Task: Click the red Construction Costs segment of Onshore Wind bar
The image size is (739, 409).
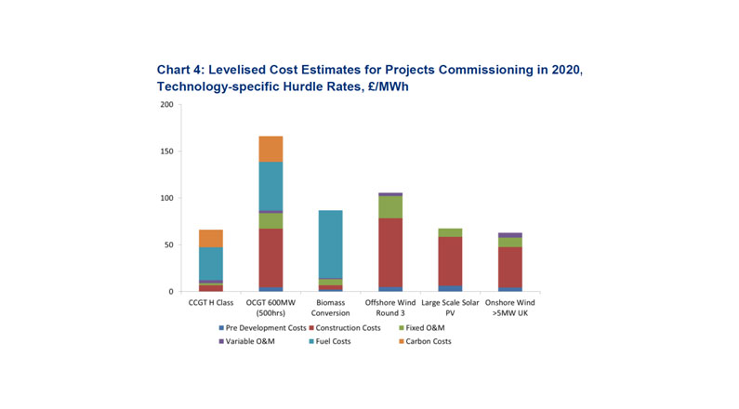Action: 510,268
